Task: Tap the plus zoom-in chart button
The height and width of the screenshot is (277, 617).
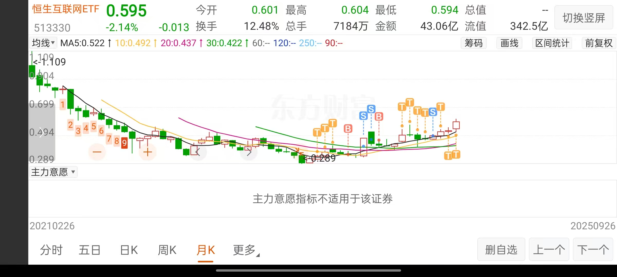Action: coord(148,152)
